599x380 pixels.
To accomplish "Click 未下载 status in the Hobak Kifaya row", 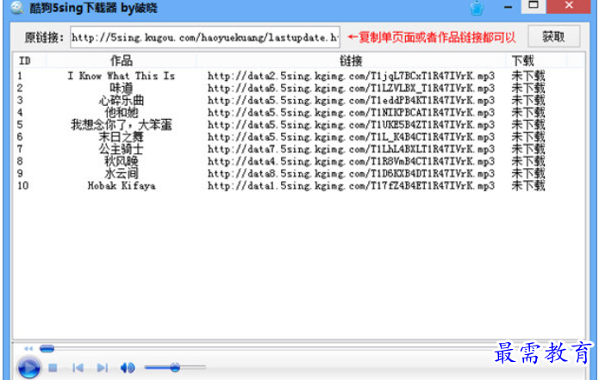I will (x=528, y=185).
